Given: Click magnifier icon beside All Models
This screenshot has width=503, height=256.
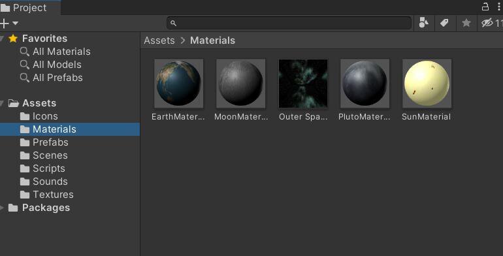Looking at the screenshot, I should (x=25, y=65).
